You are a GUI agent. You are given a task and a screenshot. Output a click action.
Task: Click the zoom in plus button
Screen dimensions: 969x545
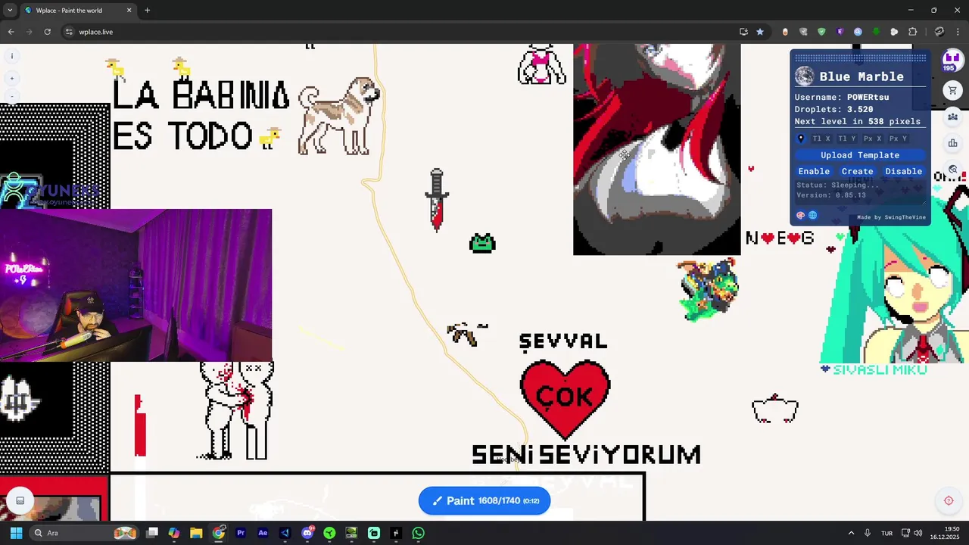(11, 78)
